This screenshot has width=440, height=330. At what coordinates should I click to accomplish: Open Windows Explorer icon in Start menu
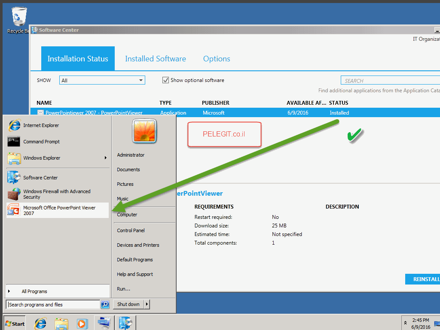pyautogui.click(x=14, y=158)
